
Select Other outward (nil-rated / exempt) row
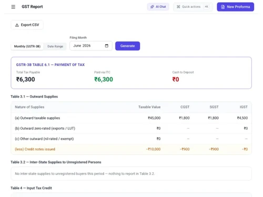click(131, 139)
